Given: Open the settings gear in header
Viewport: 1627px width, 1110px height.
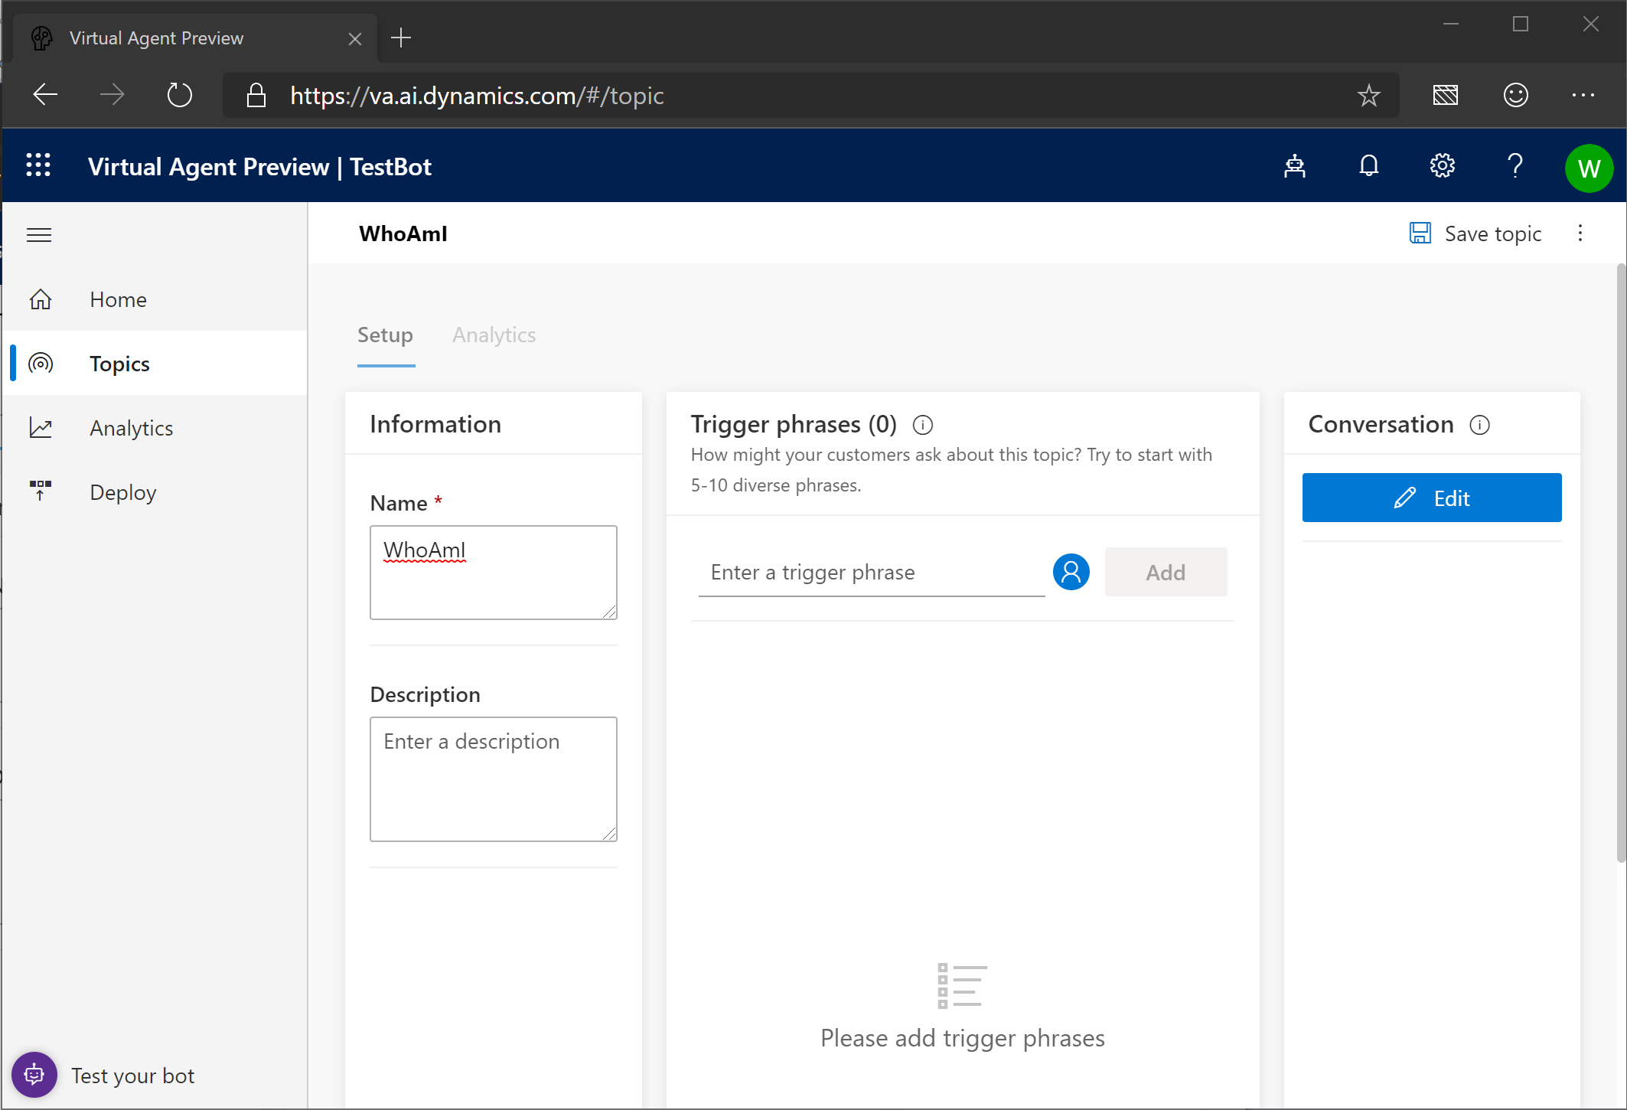Looking at the screenshot, I should (x=1442, y=166).
